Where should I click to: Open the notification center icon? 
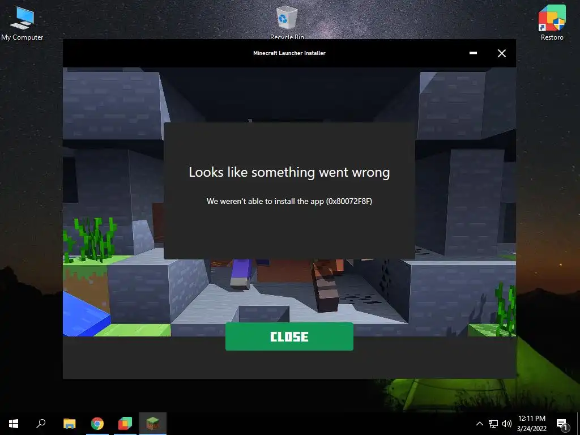(562, 424)
